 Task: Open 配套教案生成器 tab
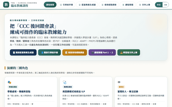tap(87, 5)
